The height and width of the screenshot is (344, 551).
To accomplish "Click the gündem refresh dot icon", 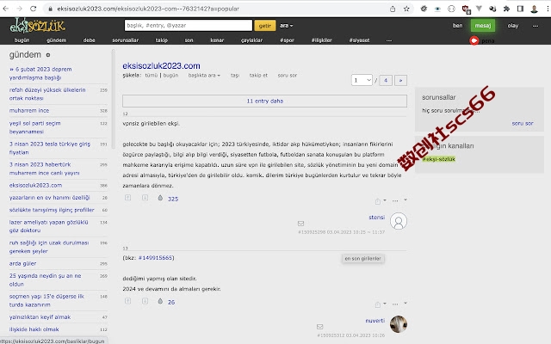I will (48, 55).
